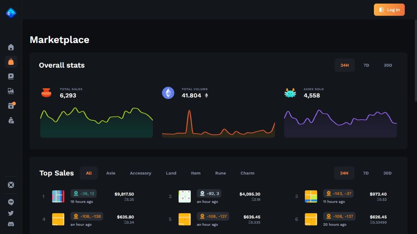
Task: Click the Marketplace page heading
Action: [x=59, y=40]
